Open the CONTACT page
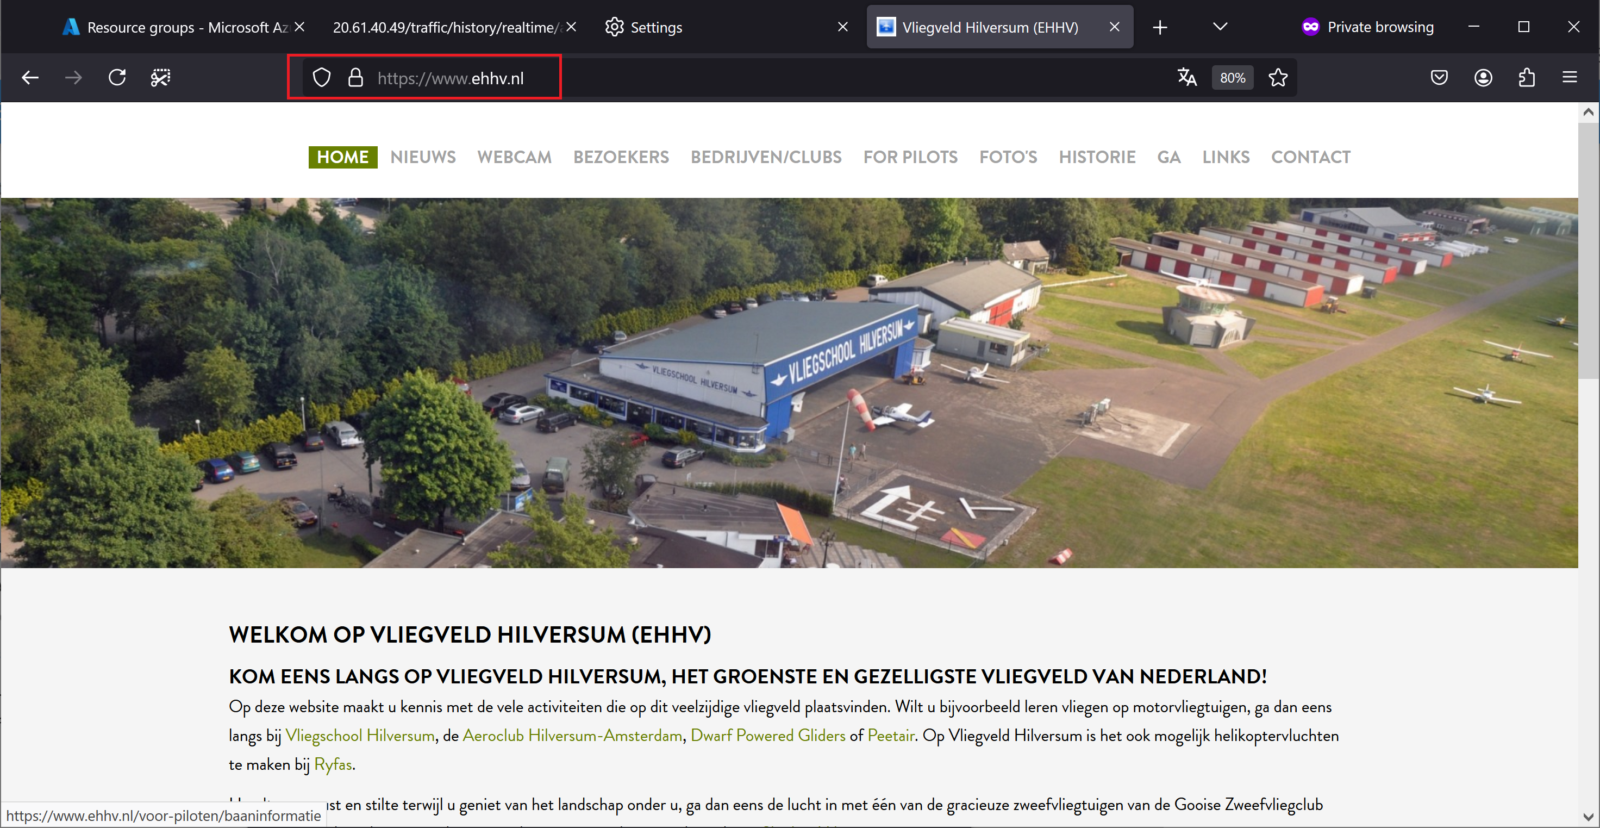The width and height of the screenshot is (1600, 828). tap(1310, 157)
